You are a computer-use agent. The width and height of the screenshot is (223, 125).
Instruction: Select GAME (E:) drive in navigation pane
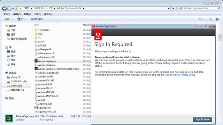[16, 86]
